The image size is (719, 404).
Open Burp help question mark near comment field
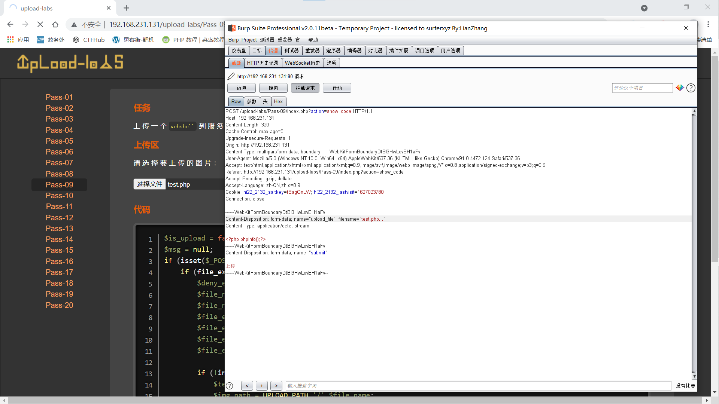point(691,88)
